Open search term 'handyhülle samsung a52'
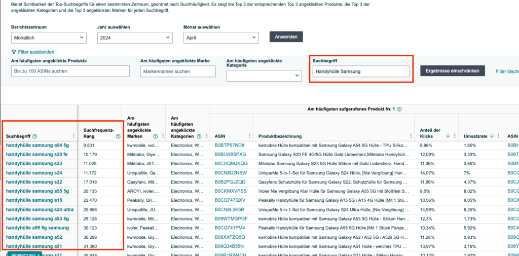 [34, 237]
